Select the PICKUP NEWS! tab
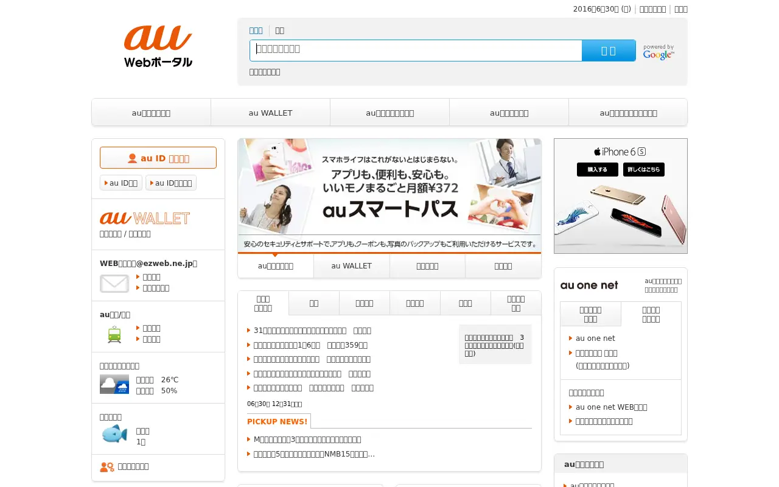 tap(278, 421)
